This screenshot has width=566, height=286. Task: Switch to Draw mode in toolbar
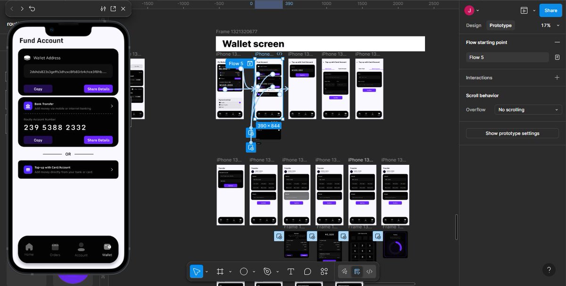pyautogui.click(x=344, y=271)
